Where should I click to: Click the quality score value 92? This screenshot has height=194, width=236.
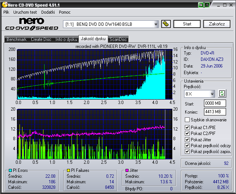coord(226,163)
